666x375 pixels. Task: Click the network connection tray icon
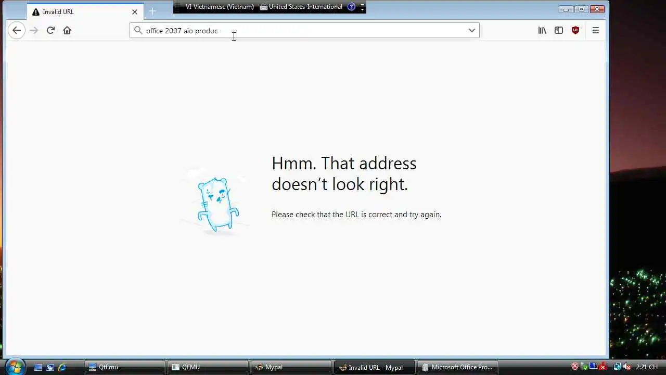click(x=617, y=367)
